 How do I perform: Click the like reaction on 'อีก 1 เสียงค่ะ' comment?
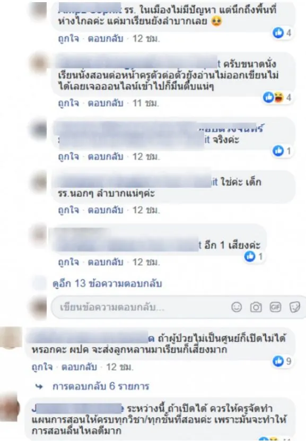[253, 256]
